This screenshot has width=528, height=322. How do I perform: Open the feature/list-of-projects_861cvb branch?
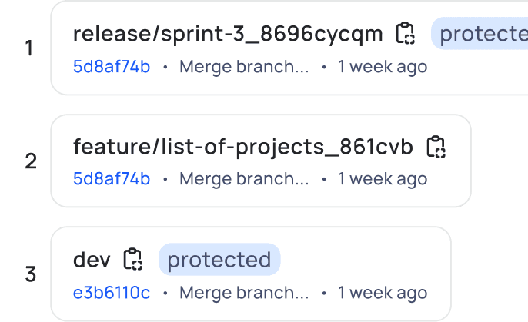[x=243, y=147]
